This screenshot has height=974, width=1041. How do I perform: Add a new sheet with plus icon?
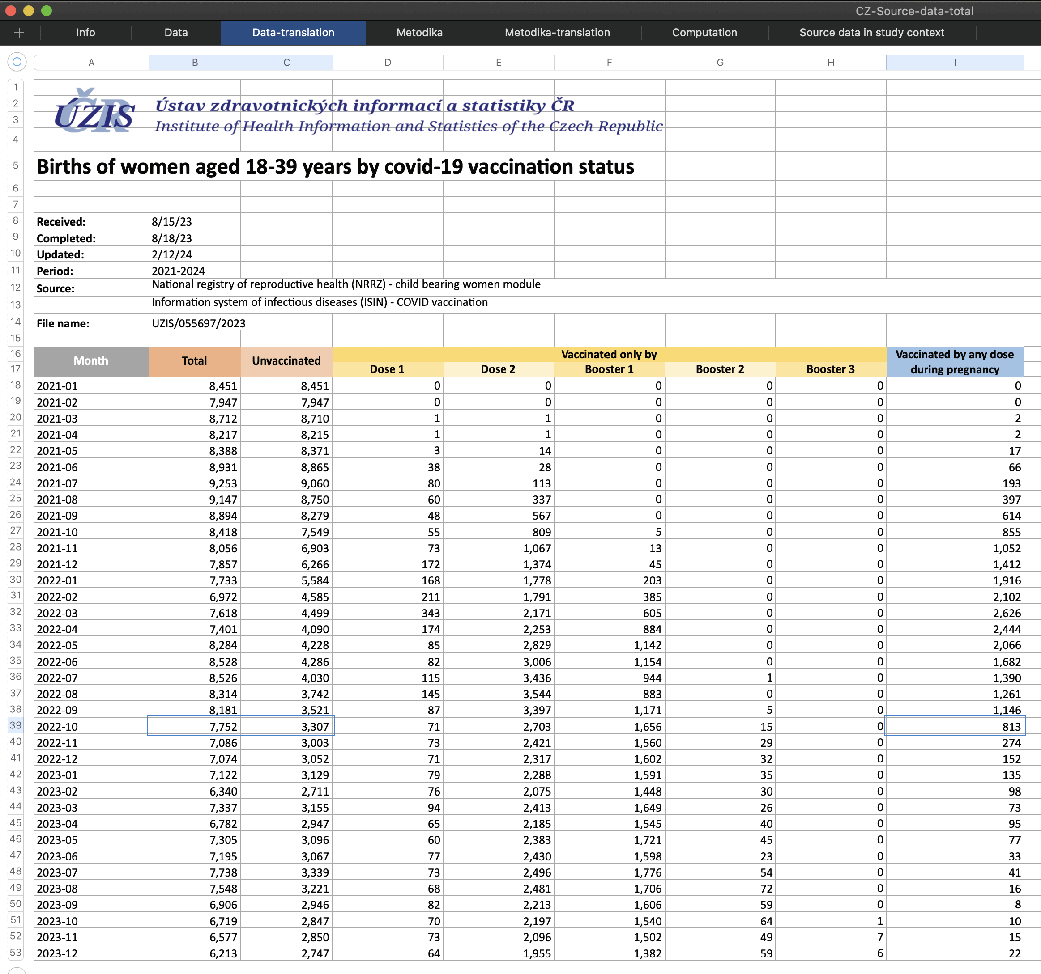19,33
